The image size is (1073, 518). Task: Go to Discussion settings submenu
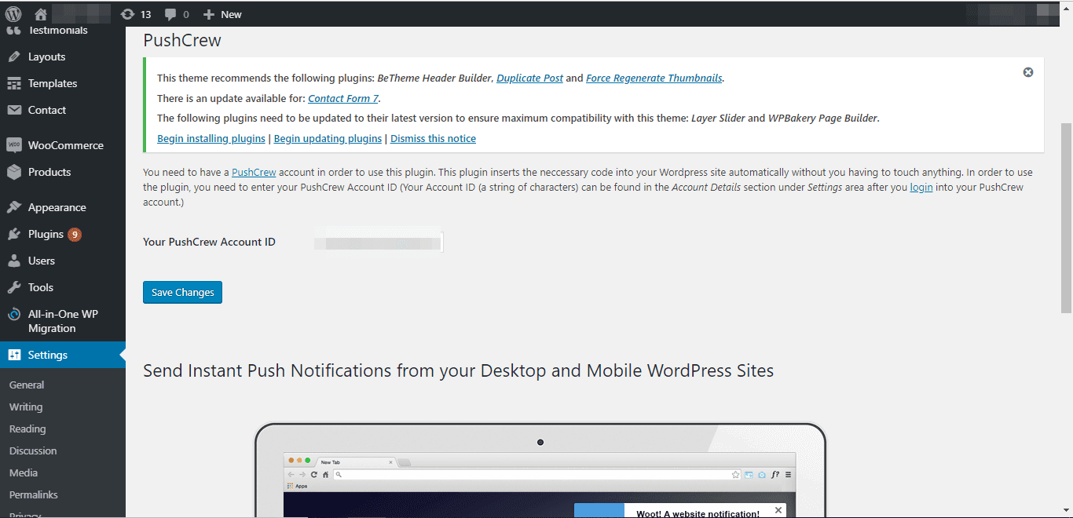click(x=33, y=451)
